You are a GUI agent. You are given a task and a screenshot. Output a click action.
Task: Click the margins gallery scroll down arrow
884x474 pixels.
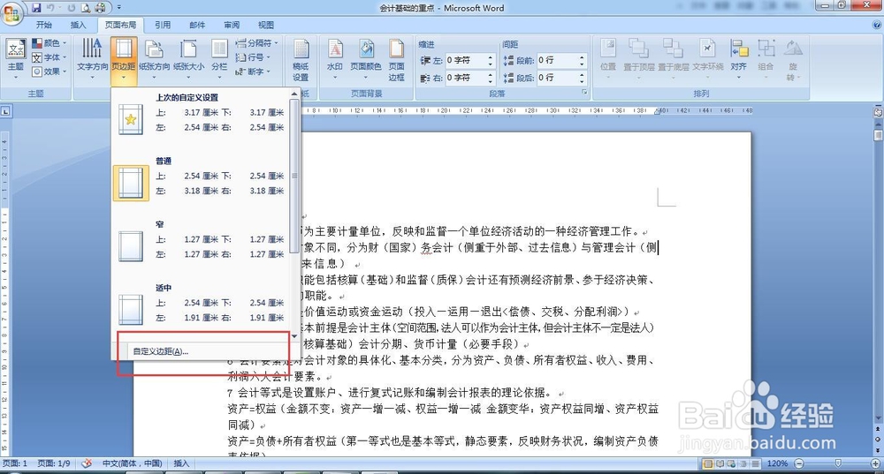click(x=294, y=336)
